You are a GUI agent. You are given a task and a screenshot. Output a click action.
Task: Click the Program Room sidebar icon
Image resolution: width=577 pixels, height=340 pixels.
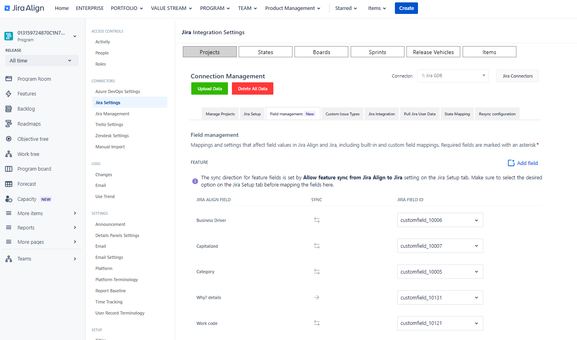click(x=9, y=79)
